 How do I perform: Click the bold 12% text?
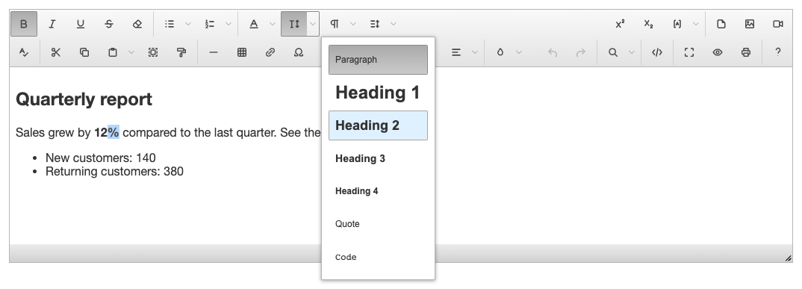coord(106,133)
